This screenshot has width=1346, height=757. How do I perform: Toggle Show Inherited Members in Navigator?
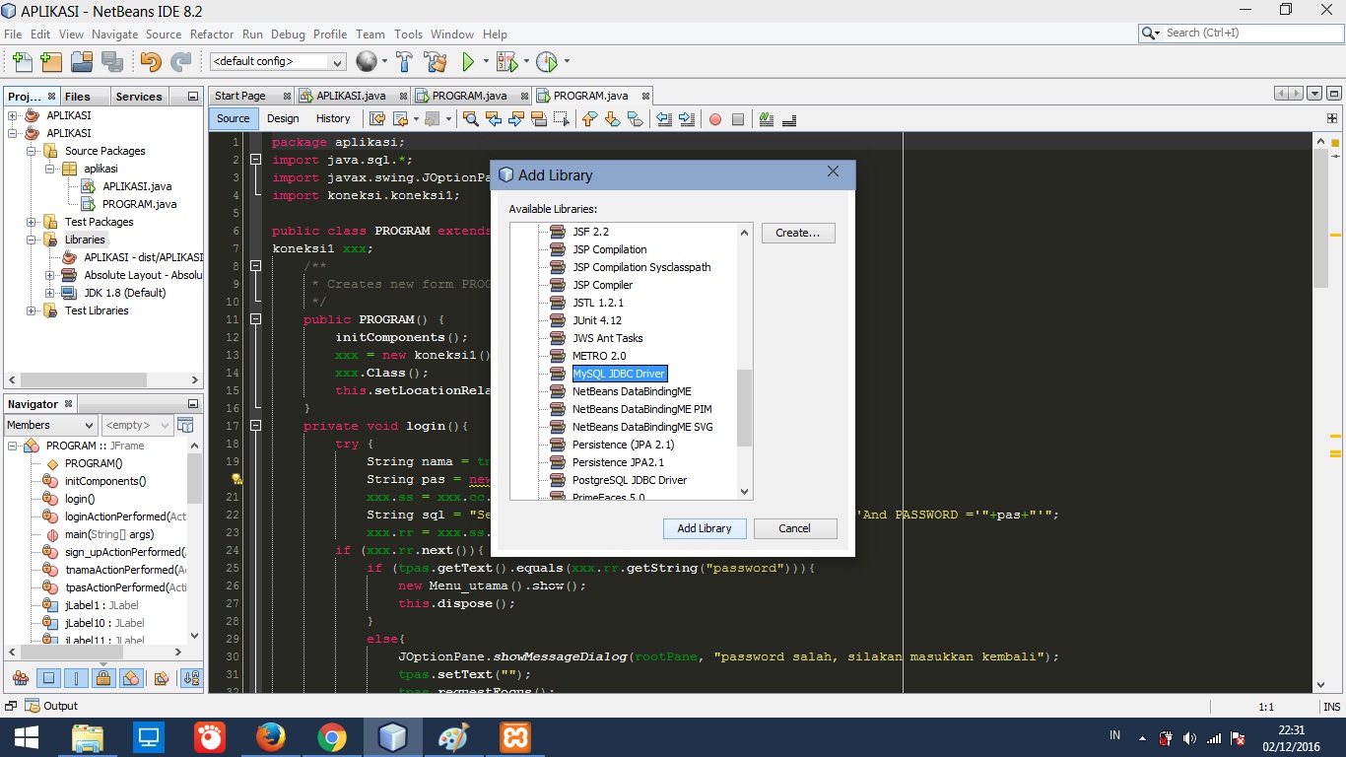[21, 677]
